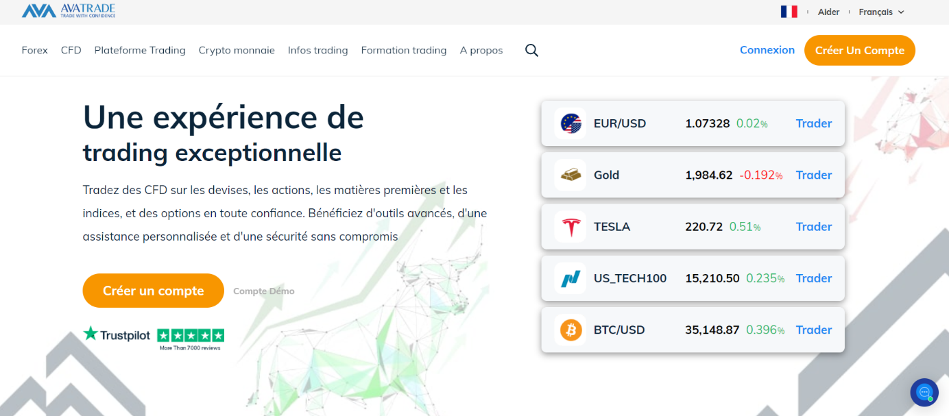
Task: Expand the EUR/USD instrument row
Action: (x=693, y=123)
